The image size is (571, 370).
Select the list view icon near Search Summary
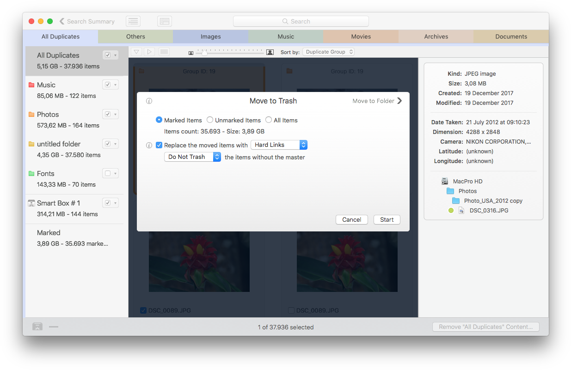point(133,21)
